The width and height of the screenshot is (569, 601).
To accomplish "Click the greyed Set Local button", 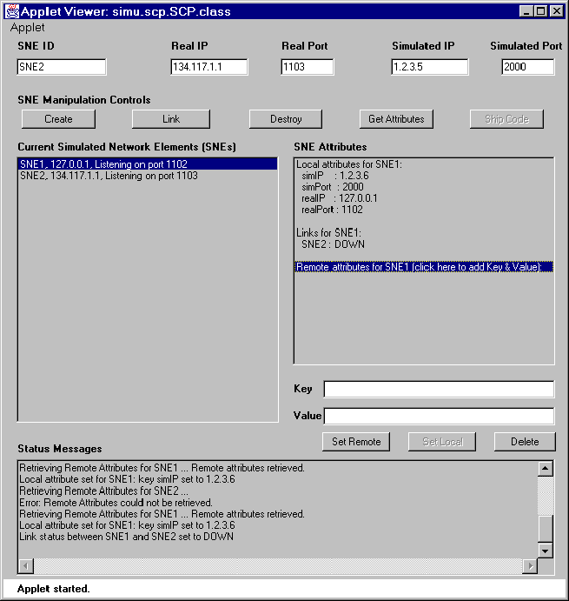I will [442, 442].
